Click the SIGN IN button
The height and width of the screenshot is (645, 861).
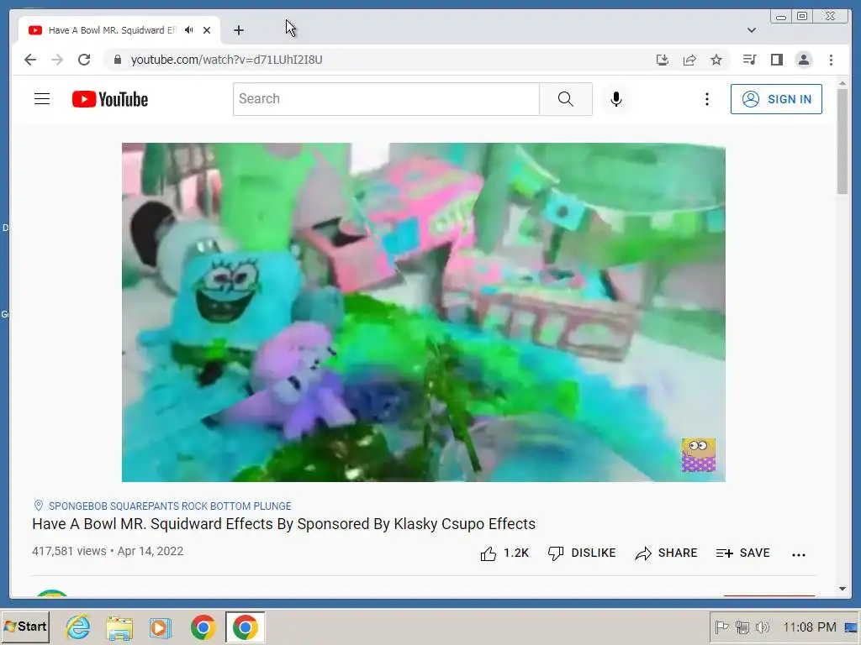(x=776, y=99)
